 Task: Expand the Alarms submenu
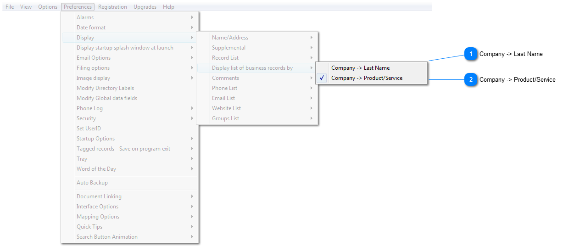point(130,17)
